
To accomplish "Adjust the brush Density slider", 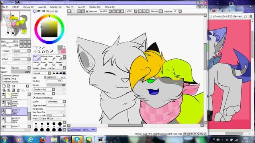I will [56, 85].
